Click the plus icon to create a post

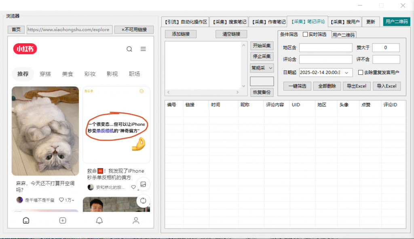point(63,220)
